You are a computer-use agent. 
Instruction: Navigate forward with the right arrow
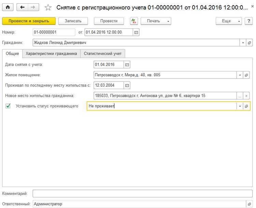click(33, 8)
